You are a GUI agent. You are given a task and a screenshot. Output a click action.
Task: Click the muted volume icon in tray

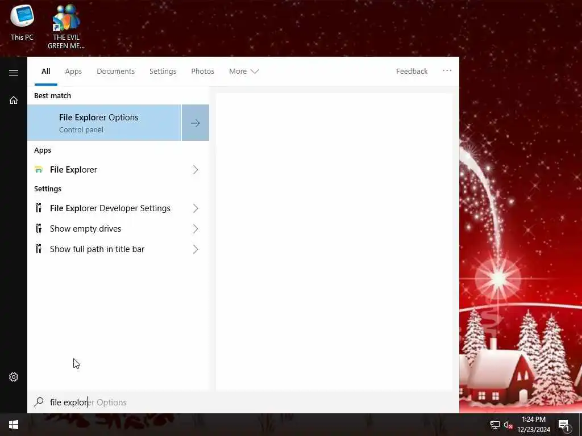point(508,425)
